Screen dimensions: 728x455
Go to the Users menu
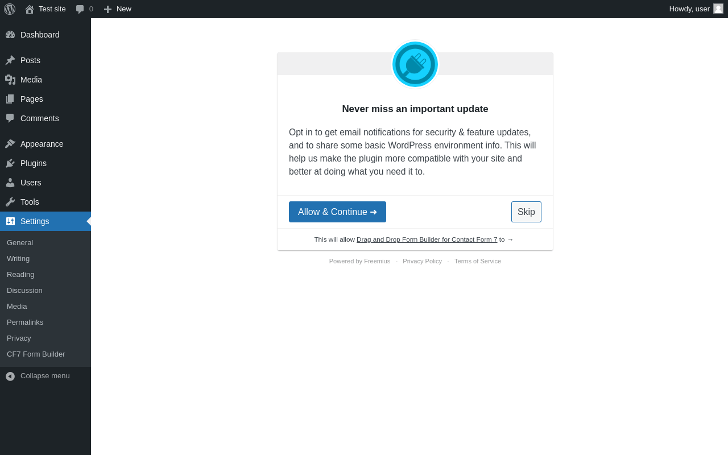click(45, 183)
